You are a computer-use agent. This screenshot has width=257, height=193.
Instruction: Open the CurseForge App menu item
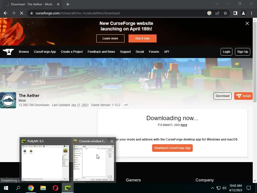45,52
